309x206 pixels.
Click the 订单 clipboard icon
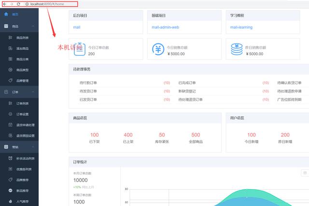click(6, 92)
